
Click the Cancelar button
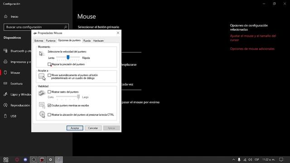(93, 128)
